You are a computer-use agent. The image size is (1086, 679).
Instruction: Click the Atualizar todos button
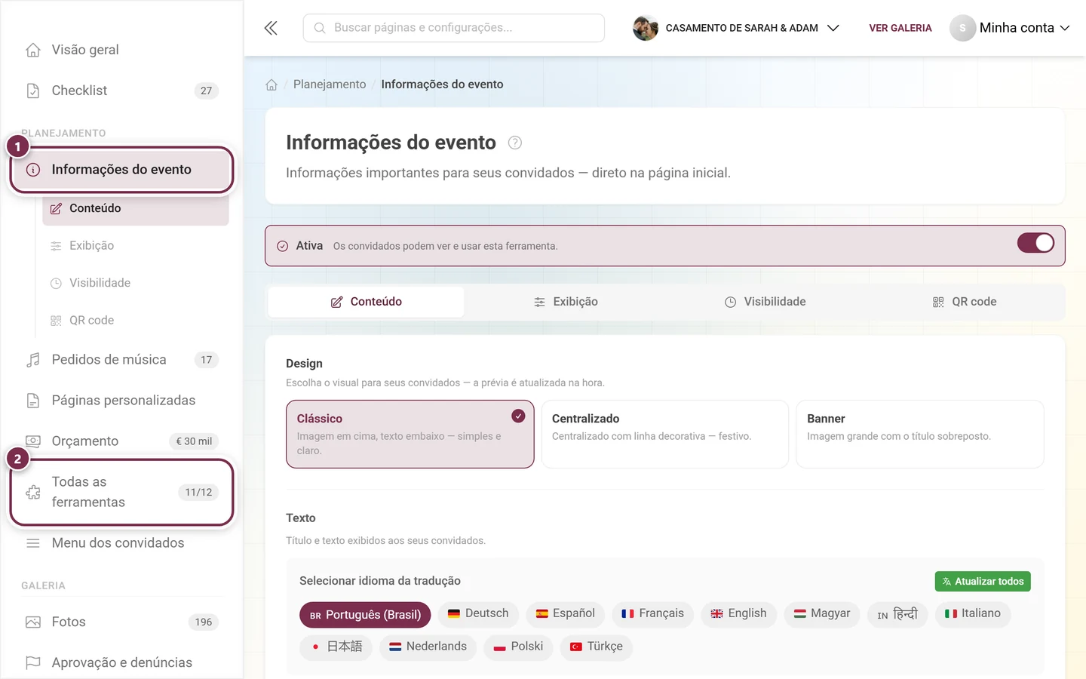(983, 582)
